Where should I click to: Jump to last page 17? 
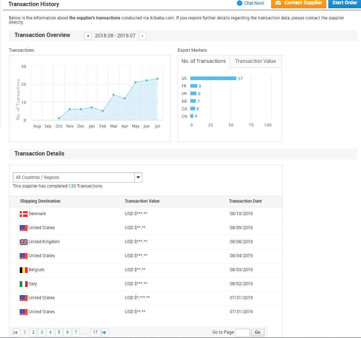point(95,332)
